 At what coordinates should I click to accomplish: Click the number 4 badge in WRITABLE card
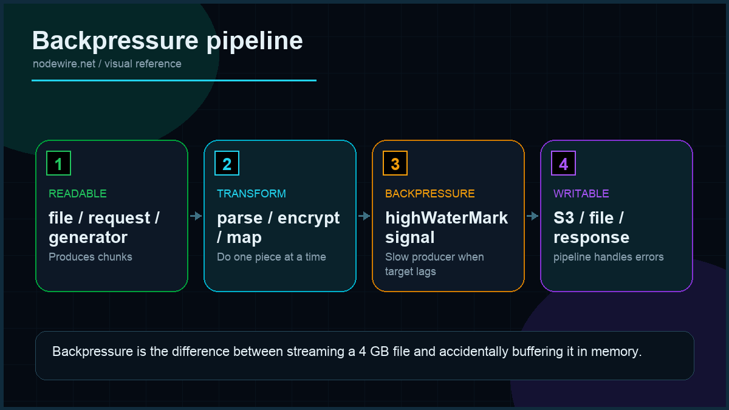[x=563, y=163]
